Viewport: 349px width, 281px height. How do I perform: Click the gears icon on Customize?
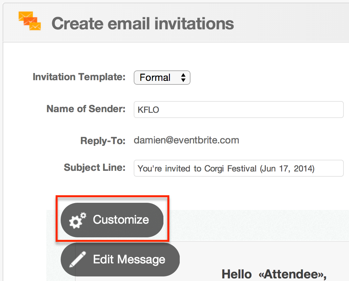[77, 220]
